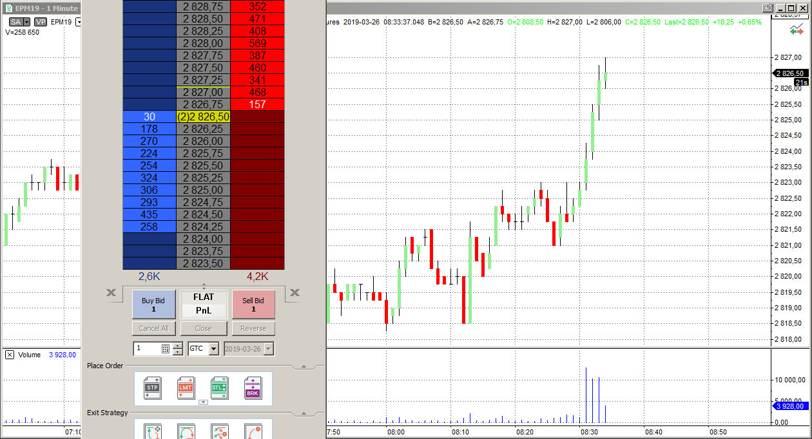
Task: Open the EPM19 symbol dropdown arrow
Action: click(79, 21)
